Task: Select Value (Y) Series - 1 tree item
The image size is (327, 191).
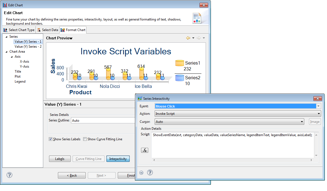Action: coord(28,42)
